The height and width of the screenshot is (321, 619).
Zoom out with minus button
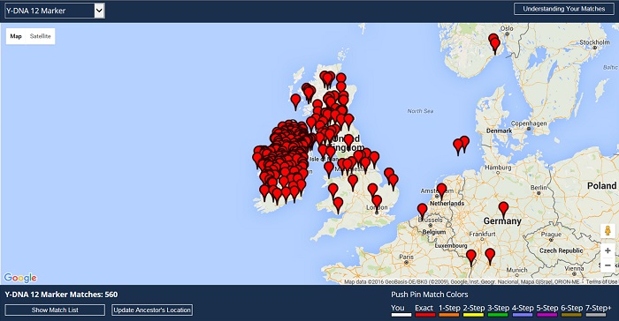click(608, 265)
